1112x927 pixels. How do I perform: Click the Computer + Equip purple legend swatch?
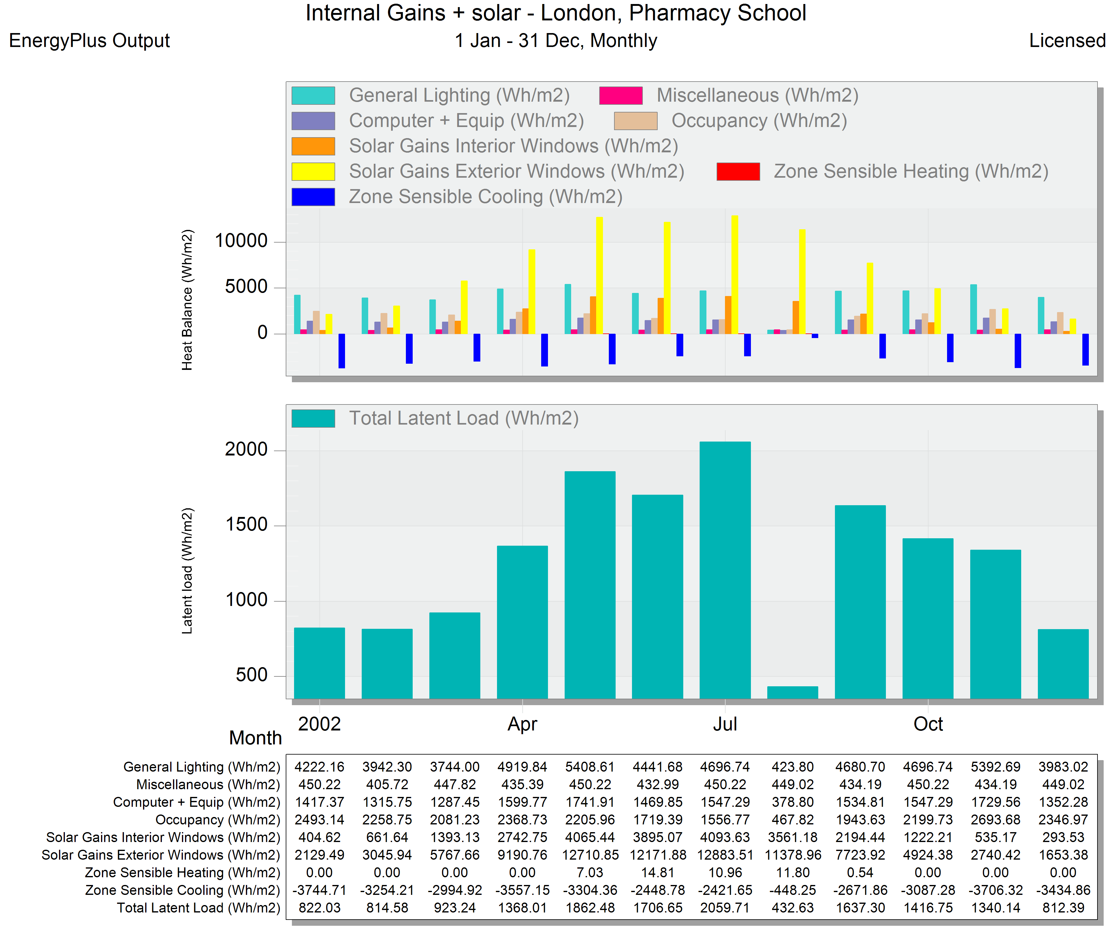313,121
